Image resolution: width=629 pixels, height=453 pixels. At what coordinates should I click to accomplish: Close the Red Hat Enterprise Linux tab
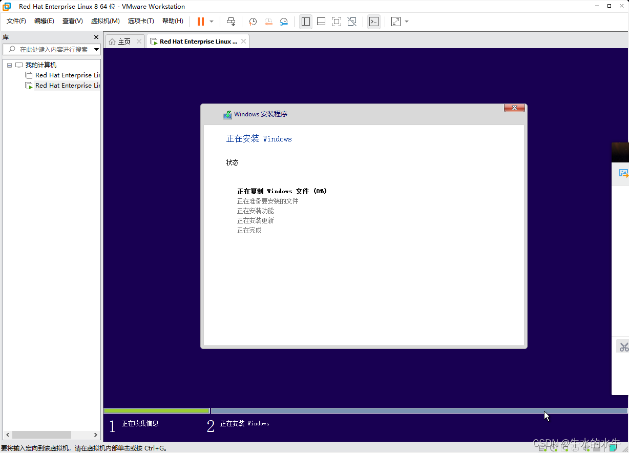(x=243, y=42)
